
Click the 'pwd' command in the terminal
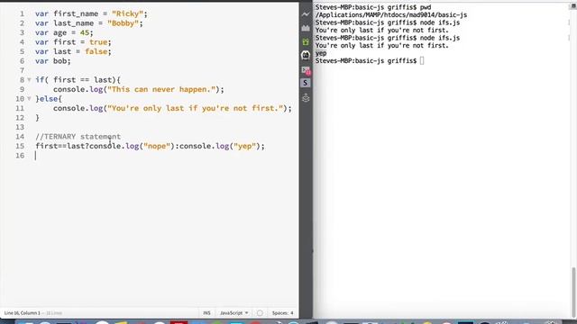click(426, 7)
